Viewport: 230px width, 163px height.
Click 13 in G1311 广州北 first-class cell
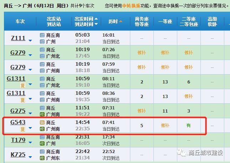coord(165,82)
